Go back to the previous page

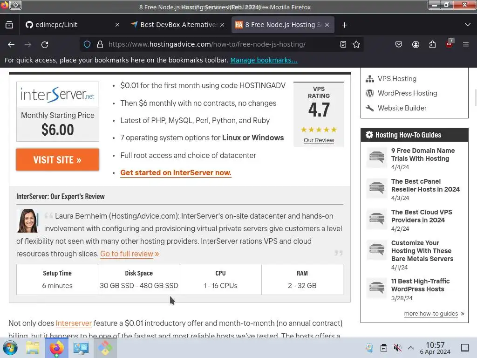[x=11, y=44]
